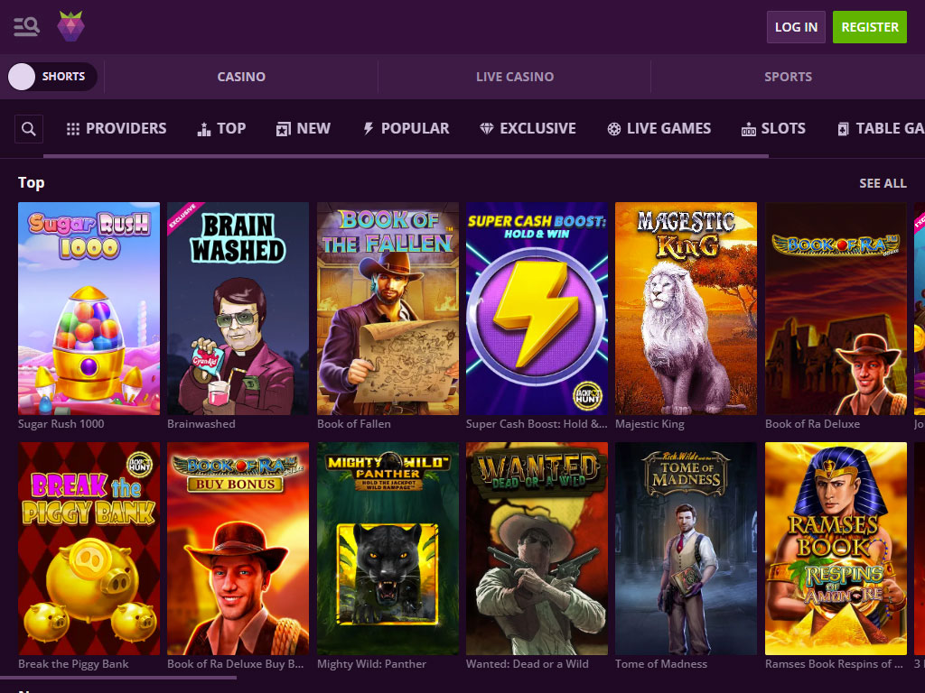Select the Popular category
This screenshot has height=693, width=925.
pos(406,128)
